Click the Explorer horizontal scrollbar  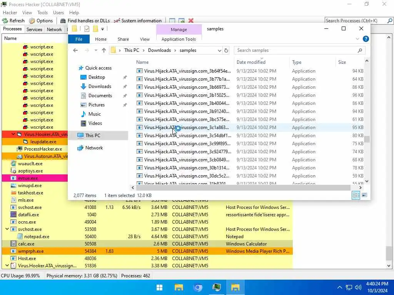click(x=244, y=187)
